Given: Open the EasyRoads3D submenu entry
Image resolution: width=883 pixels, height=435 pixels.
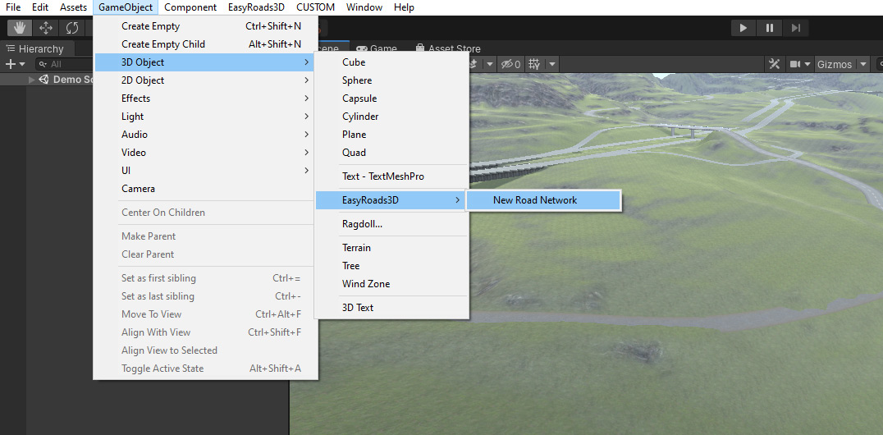Looking at the screenshot, I should point(391,200).
